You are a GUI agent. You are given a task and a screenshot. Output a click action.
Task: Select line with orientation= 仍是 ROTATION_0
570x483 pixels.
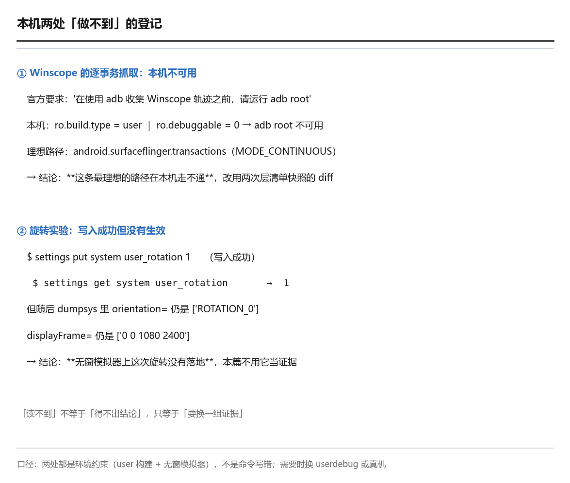[143, 309]
